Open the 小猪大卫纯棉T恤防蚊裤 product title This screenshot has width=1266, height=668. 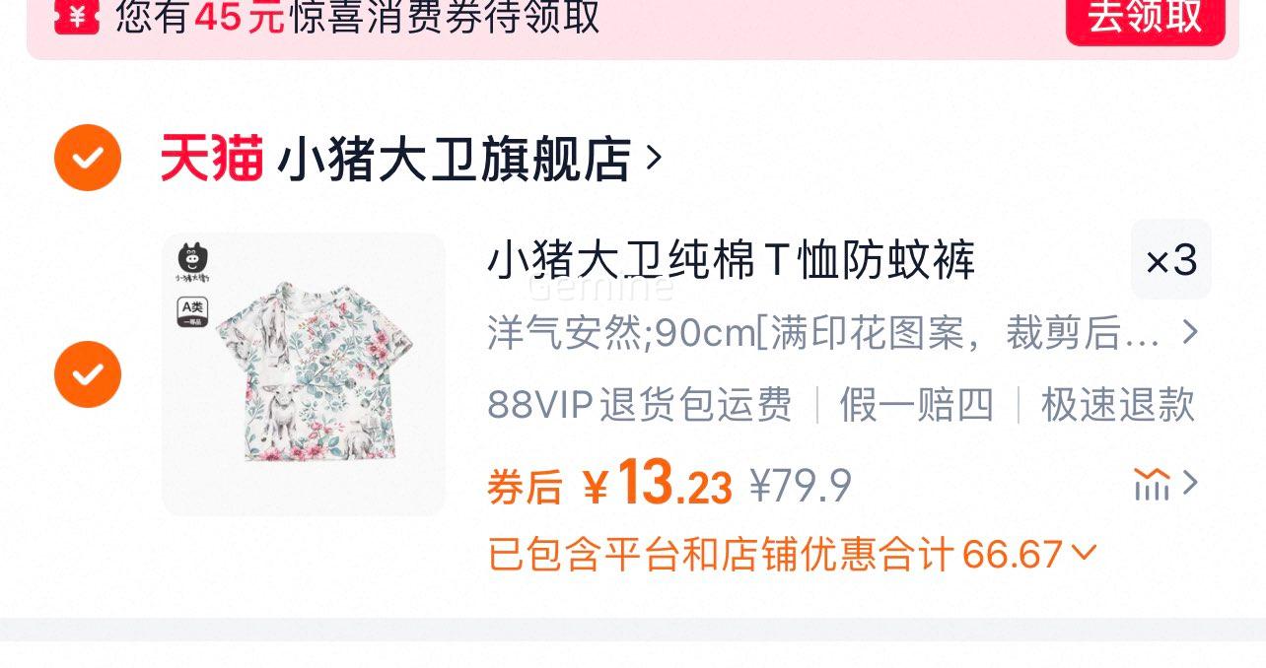(x=731, y=260)
